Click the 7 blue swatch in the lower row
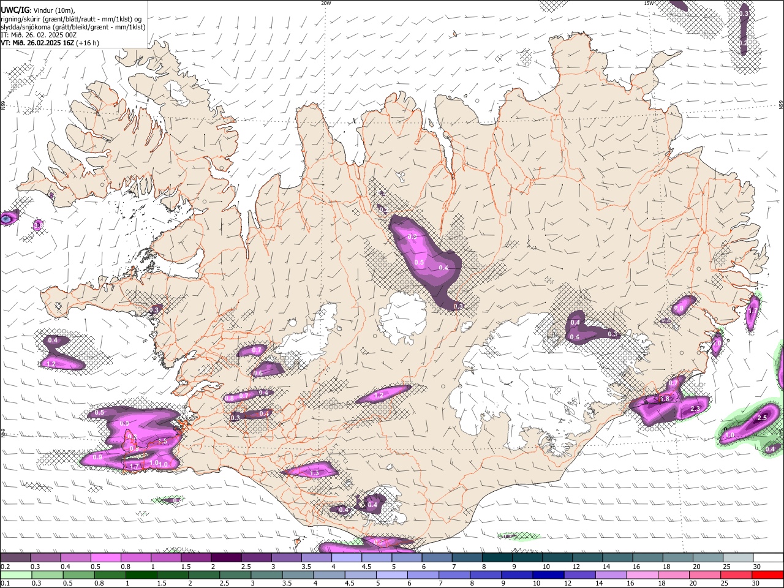 (453, 575)
